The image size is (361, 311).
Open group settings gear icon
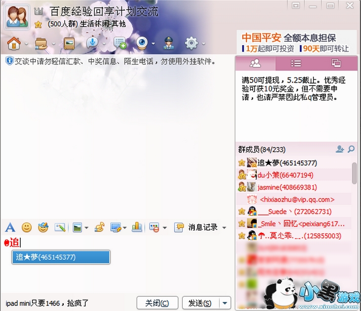191,43
